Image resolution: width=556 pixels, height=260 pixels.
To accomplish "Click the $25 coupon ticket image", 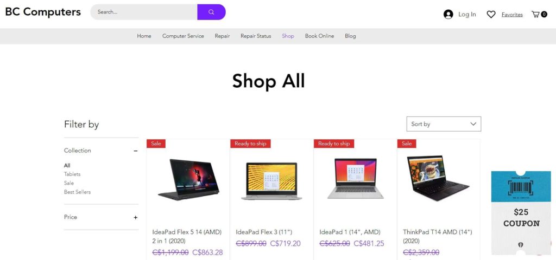I will click(521, 213).
